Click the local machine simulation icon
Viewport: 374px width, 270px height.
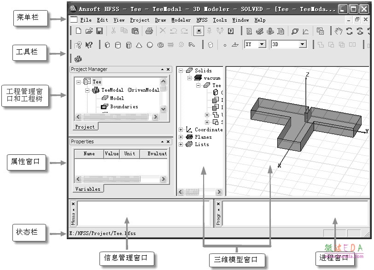tap(199, 31)
